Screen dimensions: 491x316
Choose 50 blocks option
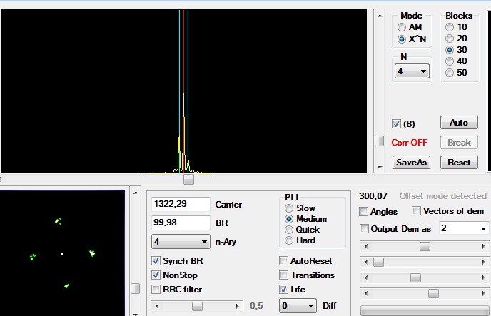450,73
